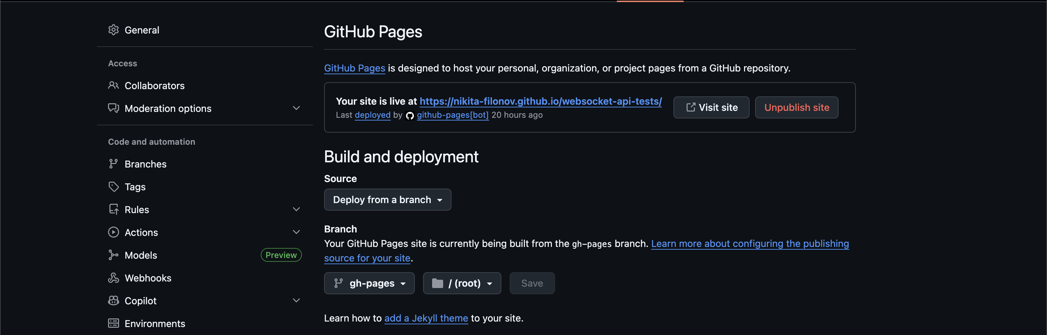Click the 'Build and deployment' heading
This screenshot has width=1047, height=335.
coord(401,156)
